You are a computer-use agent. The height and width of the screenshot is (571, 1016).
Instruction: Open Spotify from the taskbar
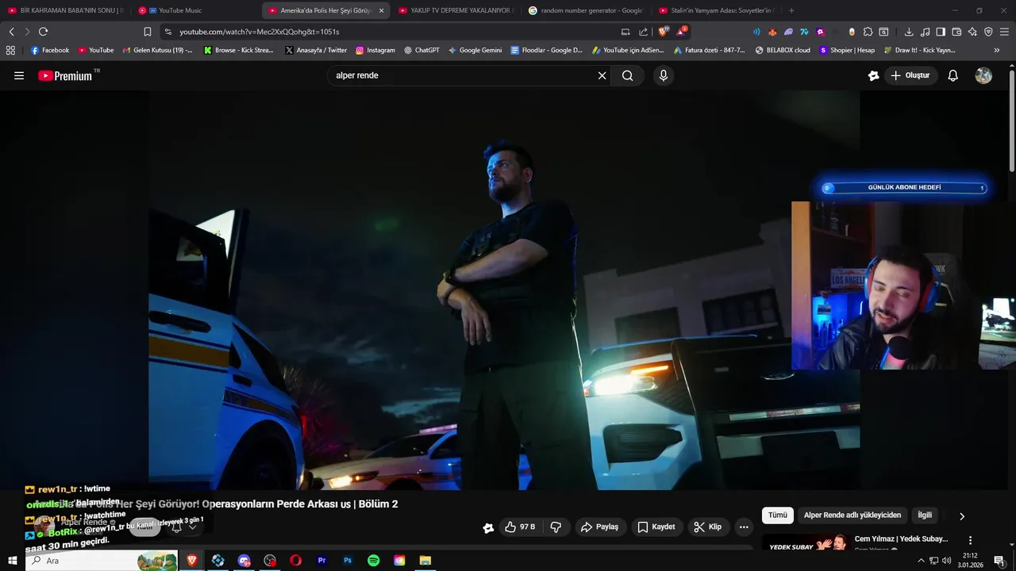373,561
